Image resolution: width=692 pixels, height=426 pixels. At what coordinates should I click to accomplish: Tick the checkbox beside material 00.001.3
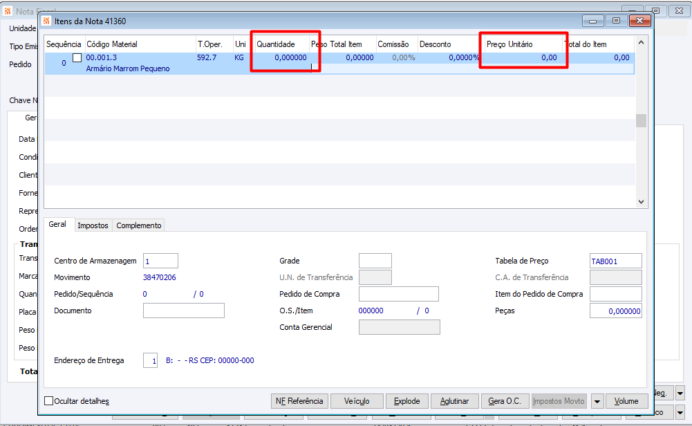pos(77,57)
